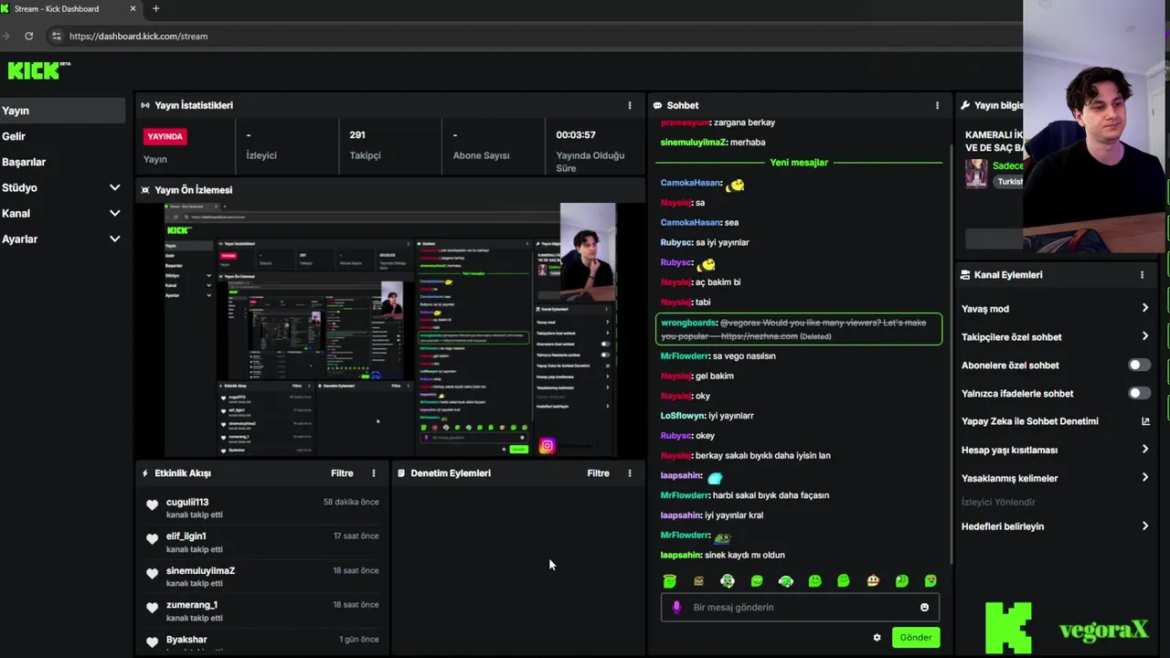Pick the third quick emote with purple eyes

(728, 580)
